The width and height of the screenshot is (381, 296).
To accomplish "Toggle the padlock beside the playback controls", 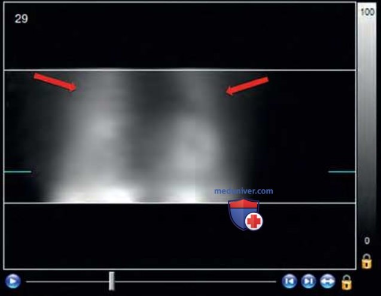I will click(346, 282).
